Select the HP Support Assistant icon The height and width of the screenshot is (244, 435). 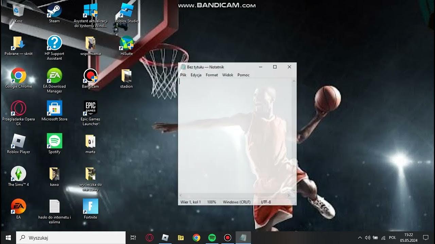pyautogui.click(x=54, y=48)
